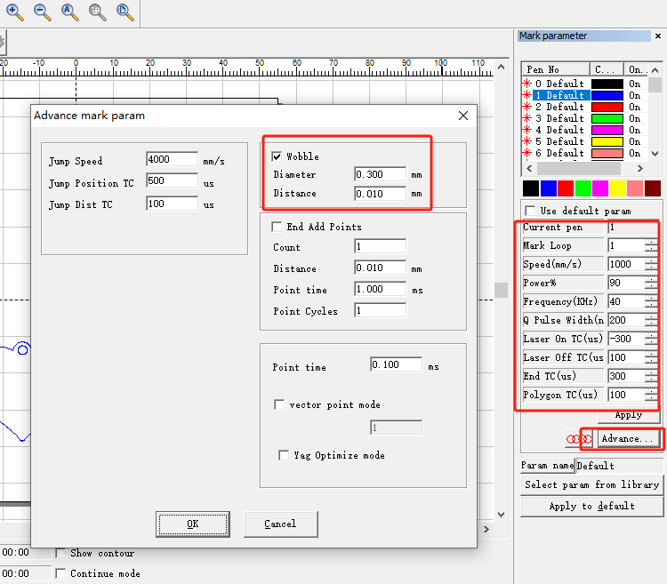
Task: Click the Power% spinner arrows
Action: click(x=652, y=283)
